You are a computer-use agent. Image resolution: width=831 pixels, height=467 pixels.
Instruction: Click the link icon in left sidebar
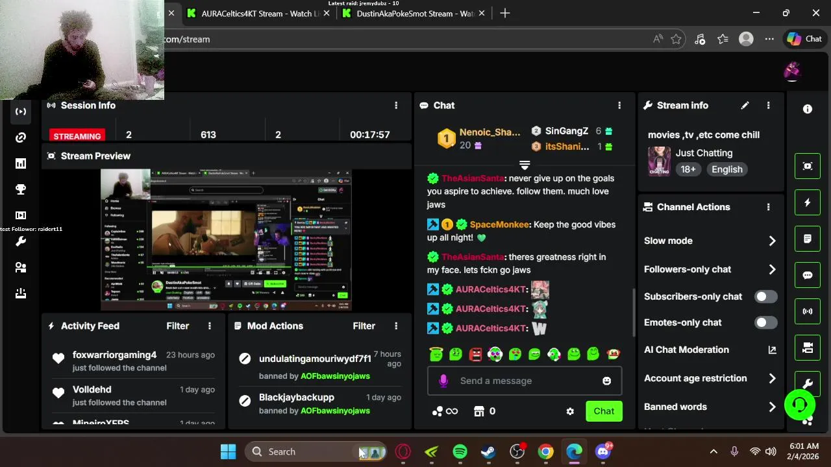click(21, 138)
